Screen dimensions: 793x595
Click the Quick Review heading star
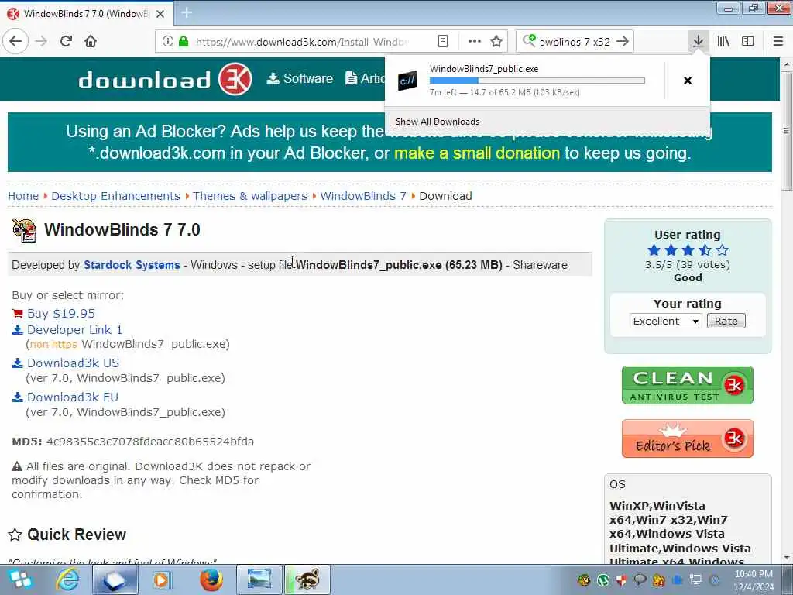(15, 535)
